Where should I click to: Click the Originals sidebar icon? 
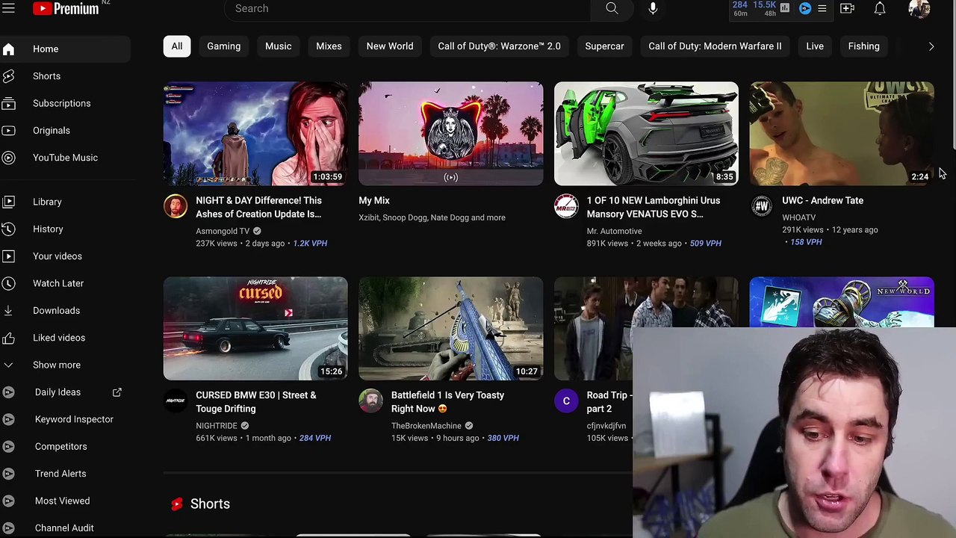[8, 131]
